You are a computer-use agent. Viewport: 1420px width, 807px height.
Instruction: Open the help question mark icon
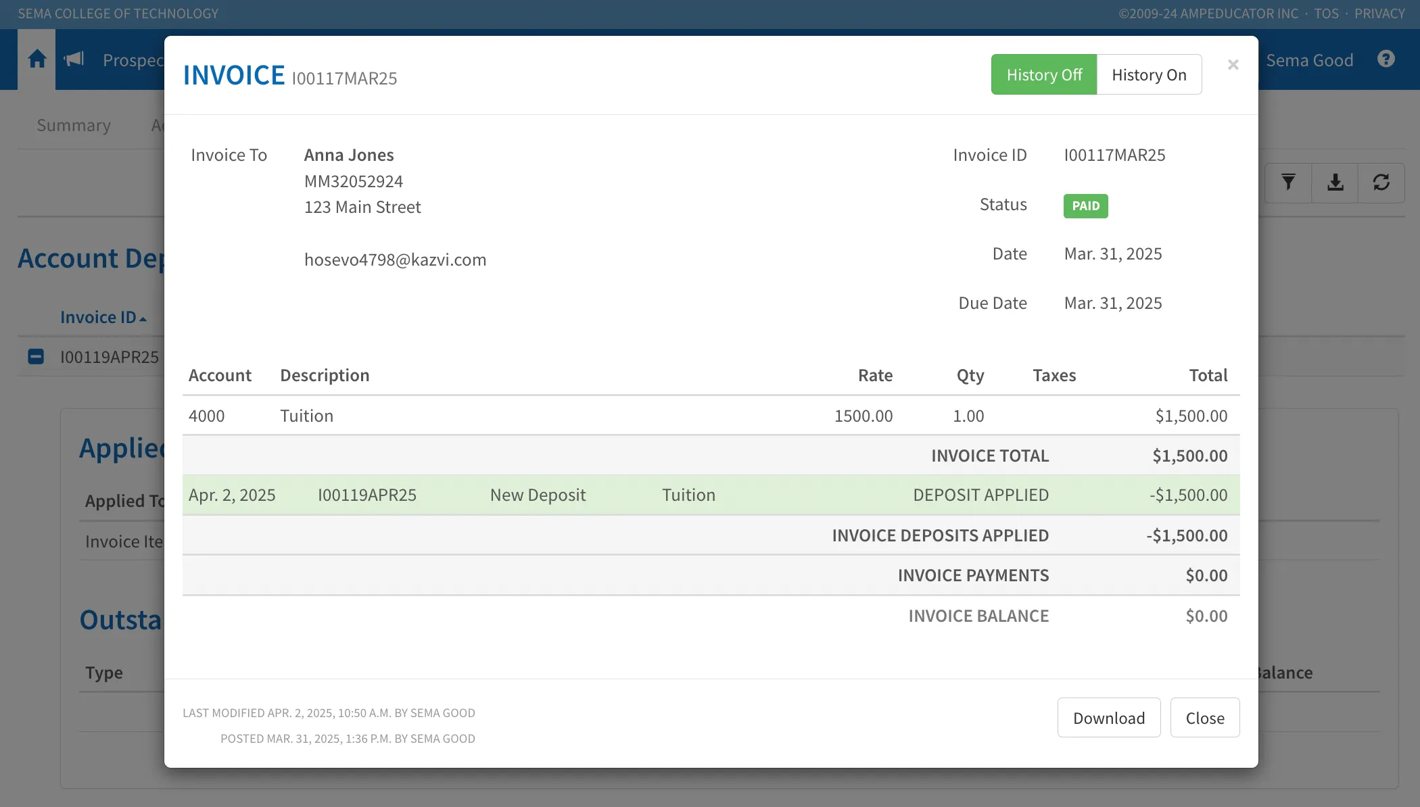(x=1386, y=59)
